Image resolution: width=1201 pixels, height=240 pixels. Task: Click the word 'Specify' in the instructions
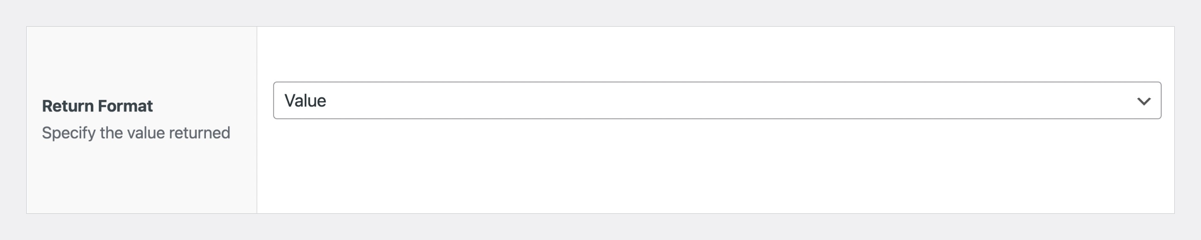coord(69,133)
